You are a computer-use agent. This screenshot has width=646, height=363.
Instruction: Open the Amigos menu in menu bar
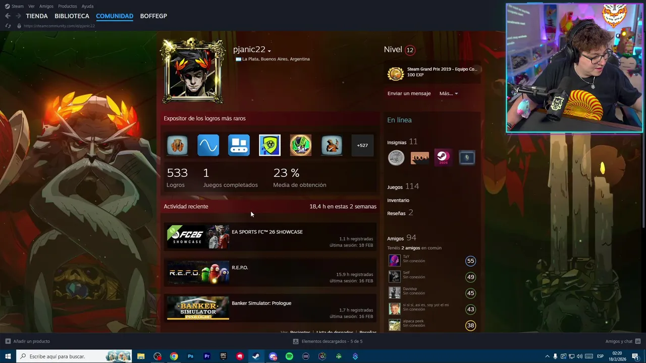[46, 6]
